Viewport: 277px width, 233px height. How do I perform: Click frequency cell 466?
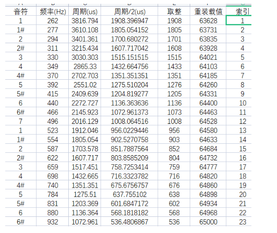pyautogui.click(x=53, y=112)
